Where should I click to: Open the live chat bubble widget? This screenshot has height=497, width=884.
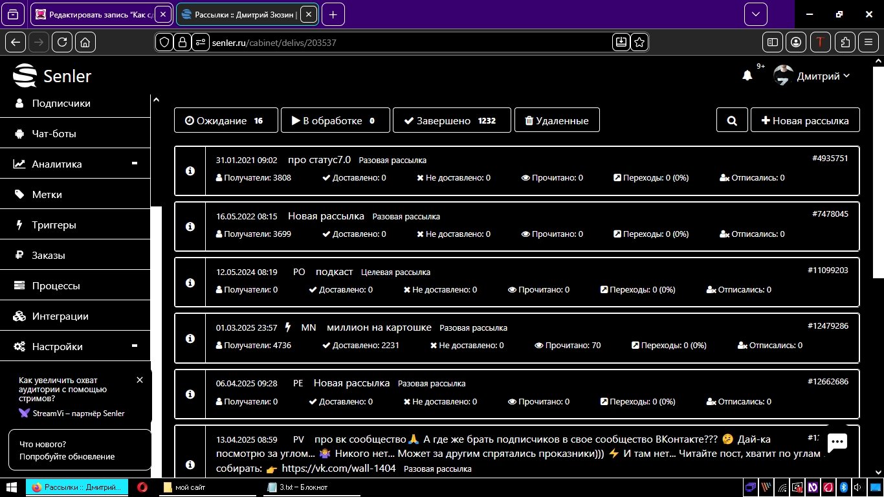837,443
